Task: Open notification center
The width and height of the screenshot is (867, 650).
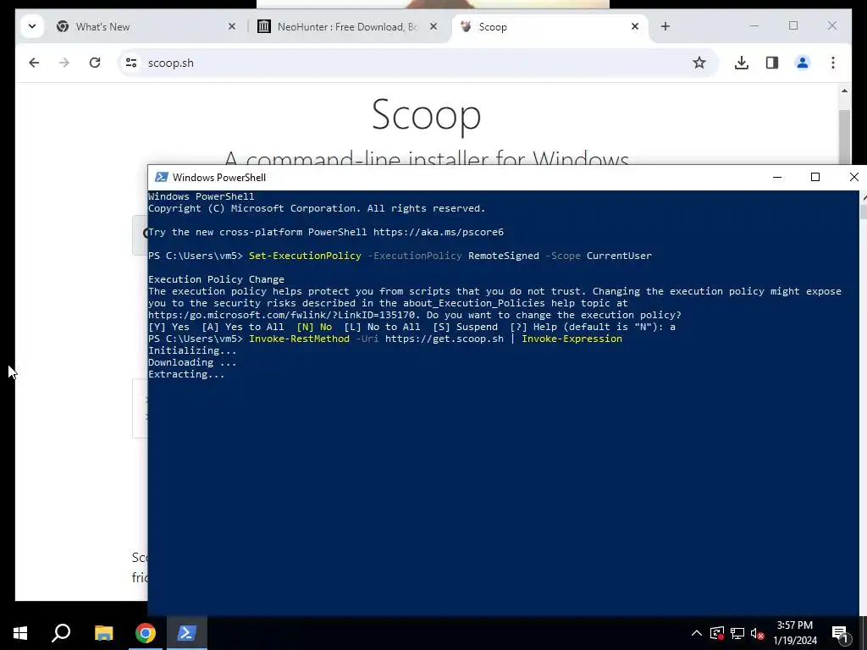Action: pos(840,633)
